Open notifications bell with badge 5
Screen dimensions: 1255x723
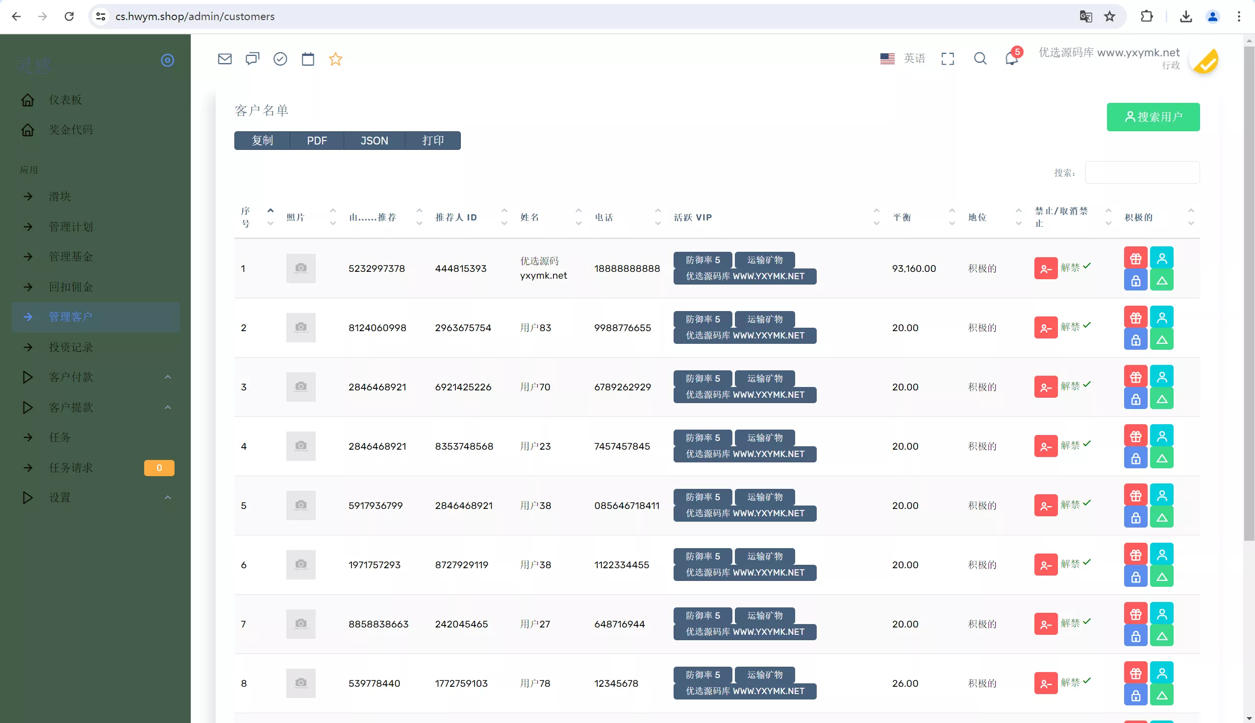pyautogui.click(x=1011, y=59)
